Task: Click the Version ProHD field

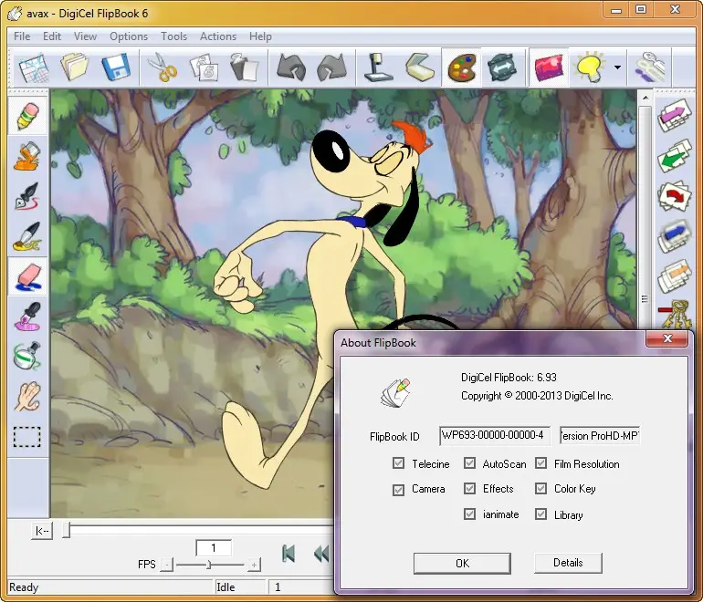Action: click(x=600, y=435)
